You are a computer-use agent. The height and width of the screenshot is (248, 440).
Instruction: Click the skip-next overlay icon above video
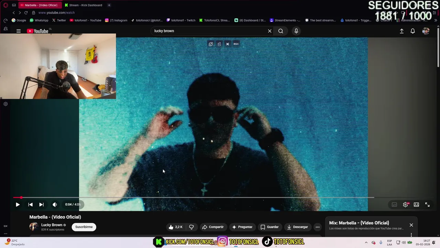tap(227, 44)
